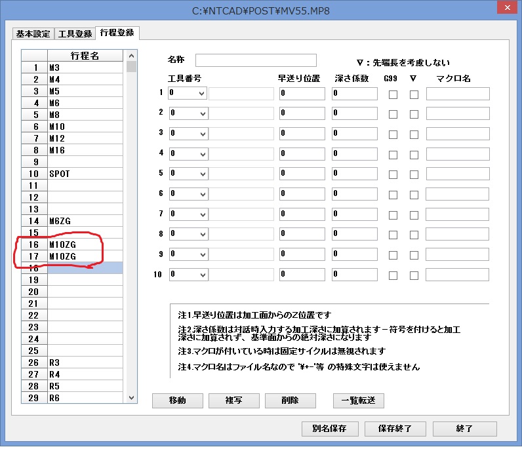The image size is (522, 449).
Task: Close the MV55.MP8 dialog window
Action: click(507, 7)
